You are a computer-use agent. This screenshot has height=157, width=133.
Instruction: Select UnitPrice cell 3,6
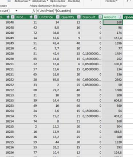[49, 111]
